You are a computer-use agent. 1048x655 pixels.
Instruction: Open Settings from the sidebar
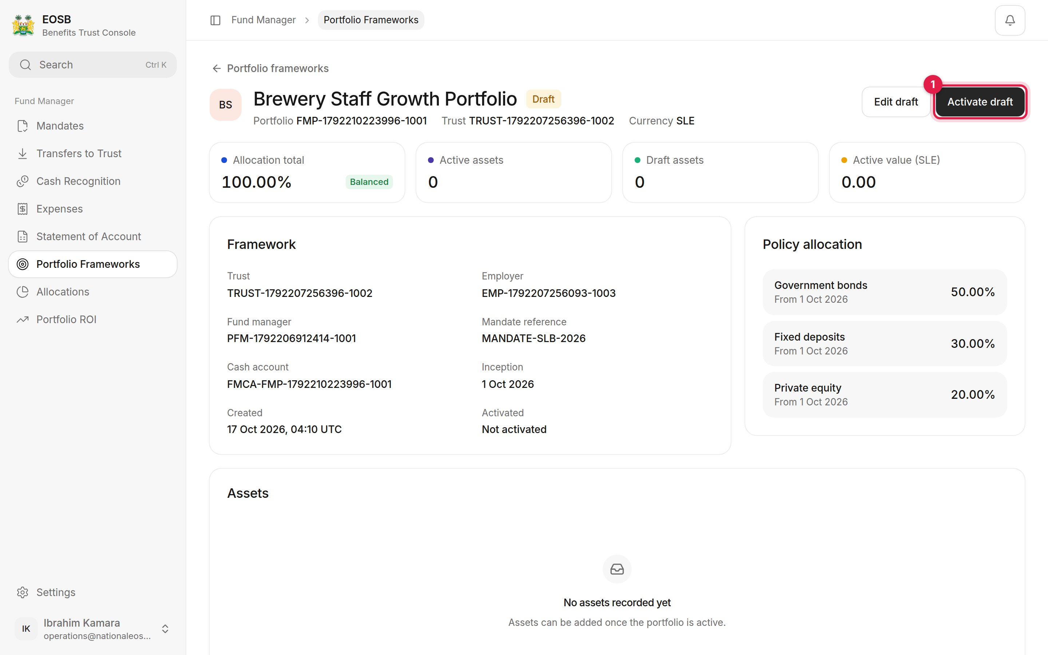point(93,592)
